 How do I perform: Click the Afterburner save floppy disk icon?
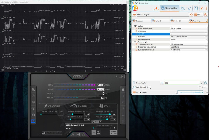pyautogui.click(x=78, y=135)
